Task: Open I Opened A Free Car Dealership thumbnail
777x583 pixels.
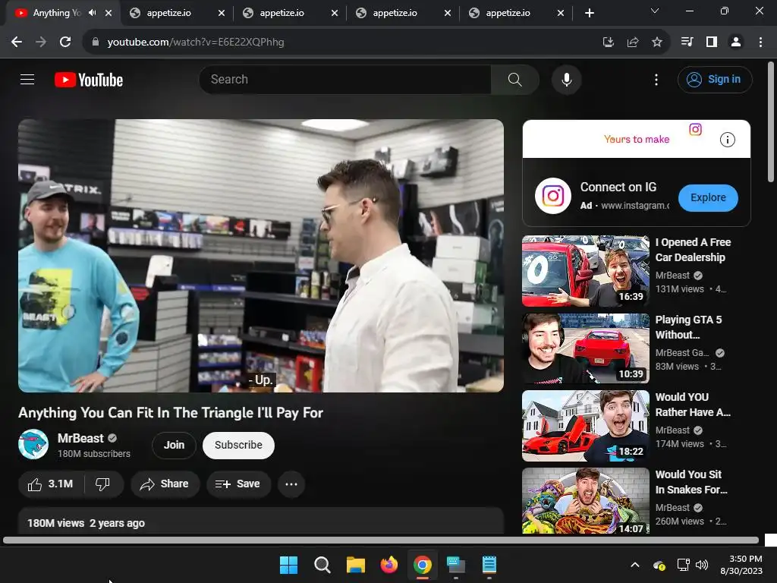Action: click(586, 271)
